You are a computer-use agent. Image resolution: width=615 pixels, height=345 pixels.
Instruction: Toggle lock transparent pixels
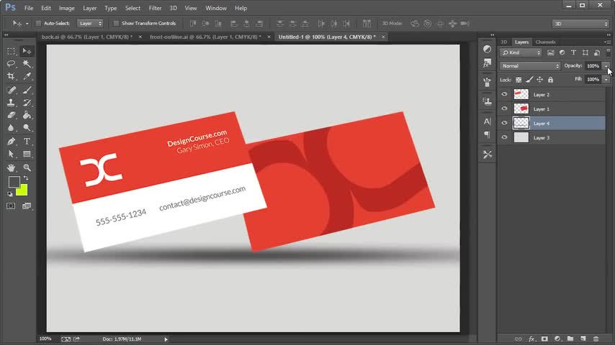[x=519, y=80]
